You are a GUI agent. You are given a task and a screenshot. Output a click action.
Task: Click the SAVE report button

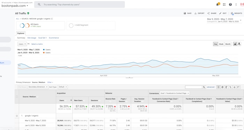[x=188, y=13]
